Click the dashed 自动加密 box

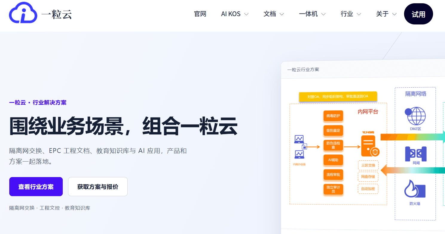[x=368, y=189]
